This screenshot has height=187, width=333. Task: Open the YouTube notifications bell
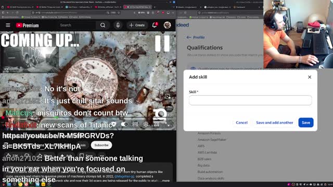tap(155, 25)
